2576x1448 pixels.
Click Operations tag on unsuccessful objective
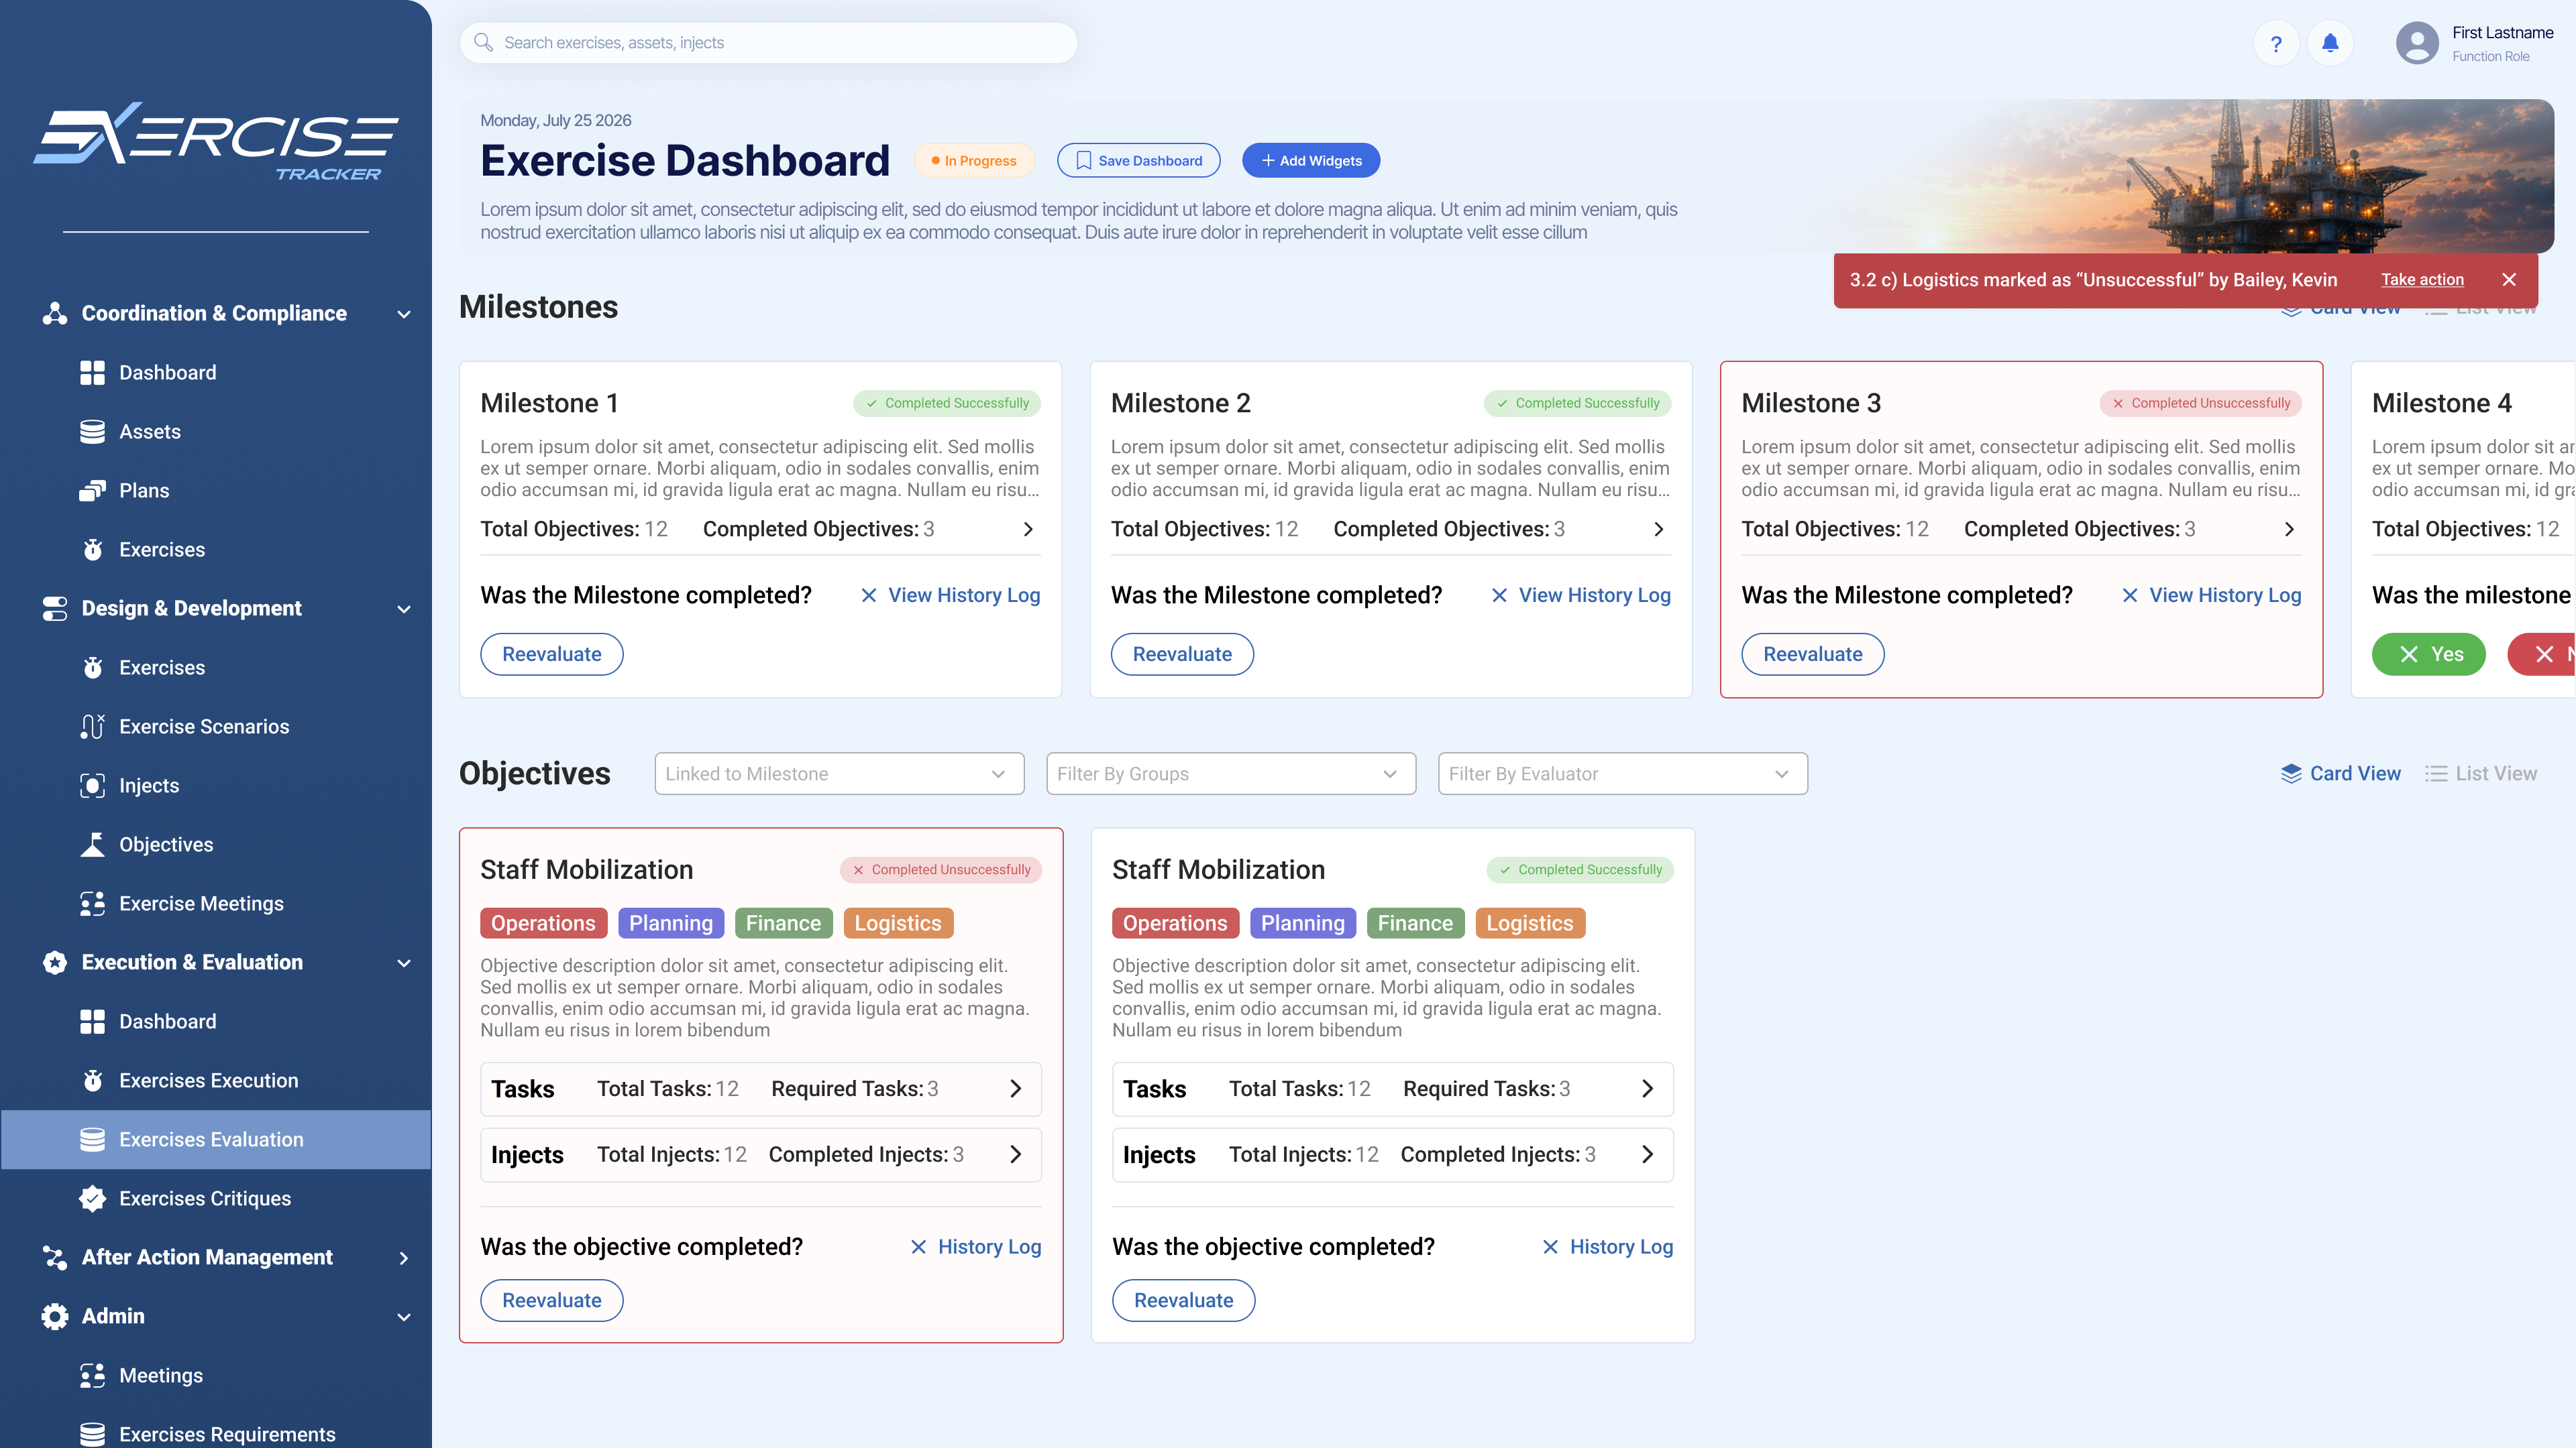(543, 923)
